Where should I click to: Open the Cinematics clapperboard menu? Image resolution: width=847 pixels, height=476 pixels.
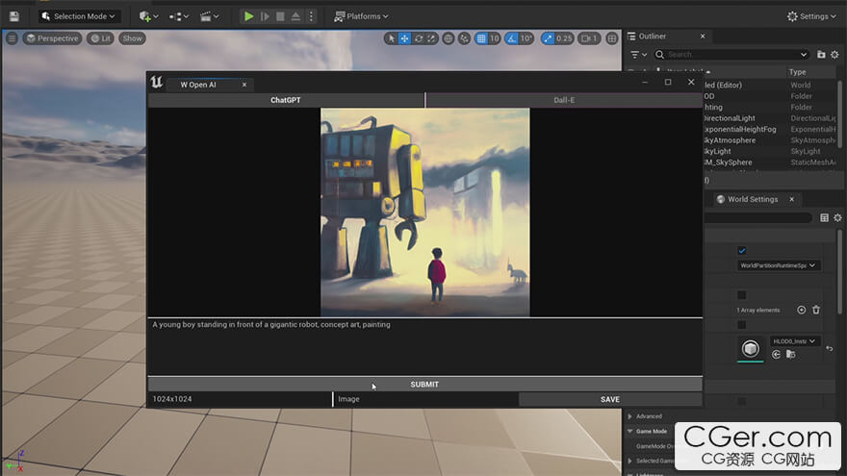tap(209, 16)
